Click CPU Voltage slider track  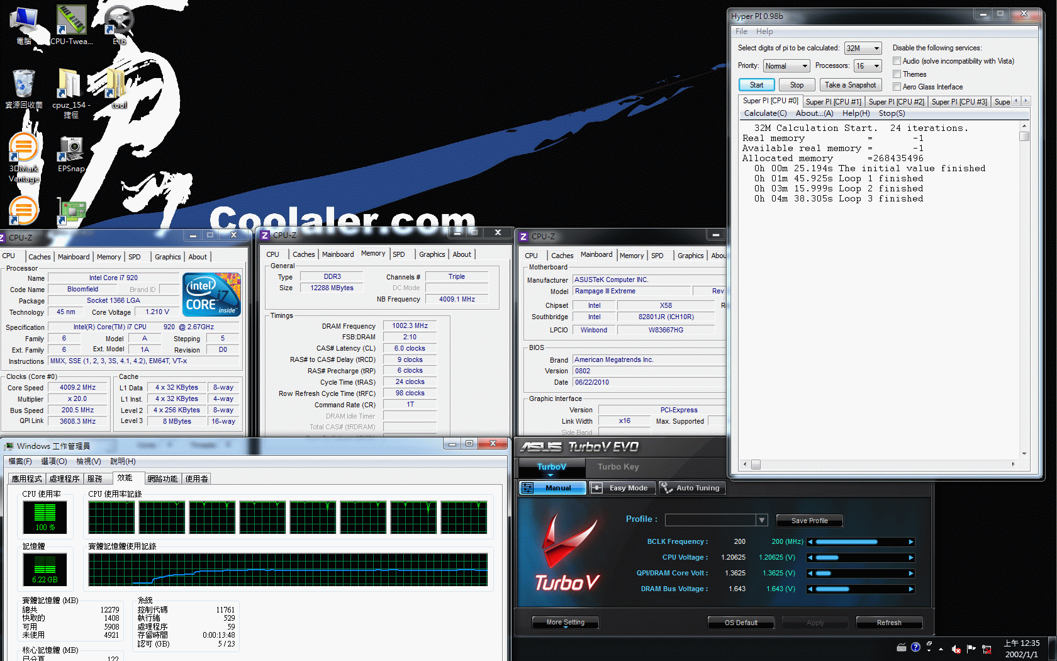pos(860,558)
